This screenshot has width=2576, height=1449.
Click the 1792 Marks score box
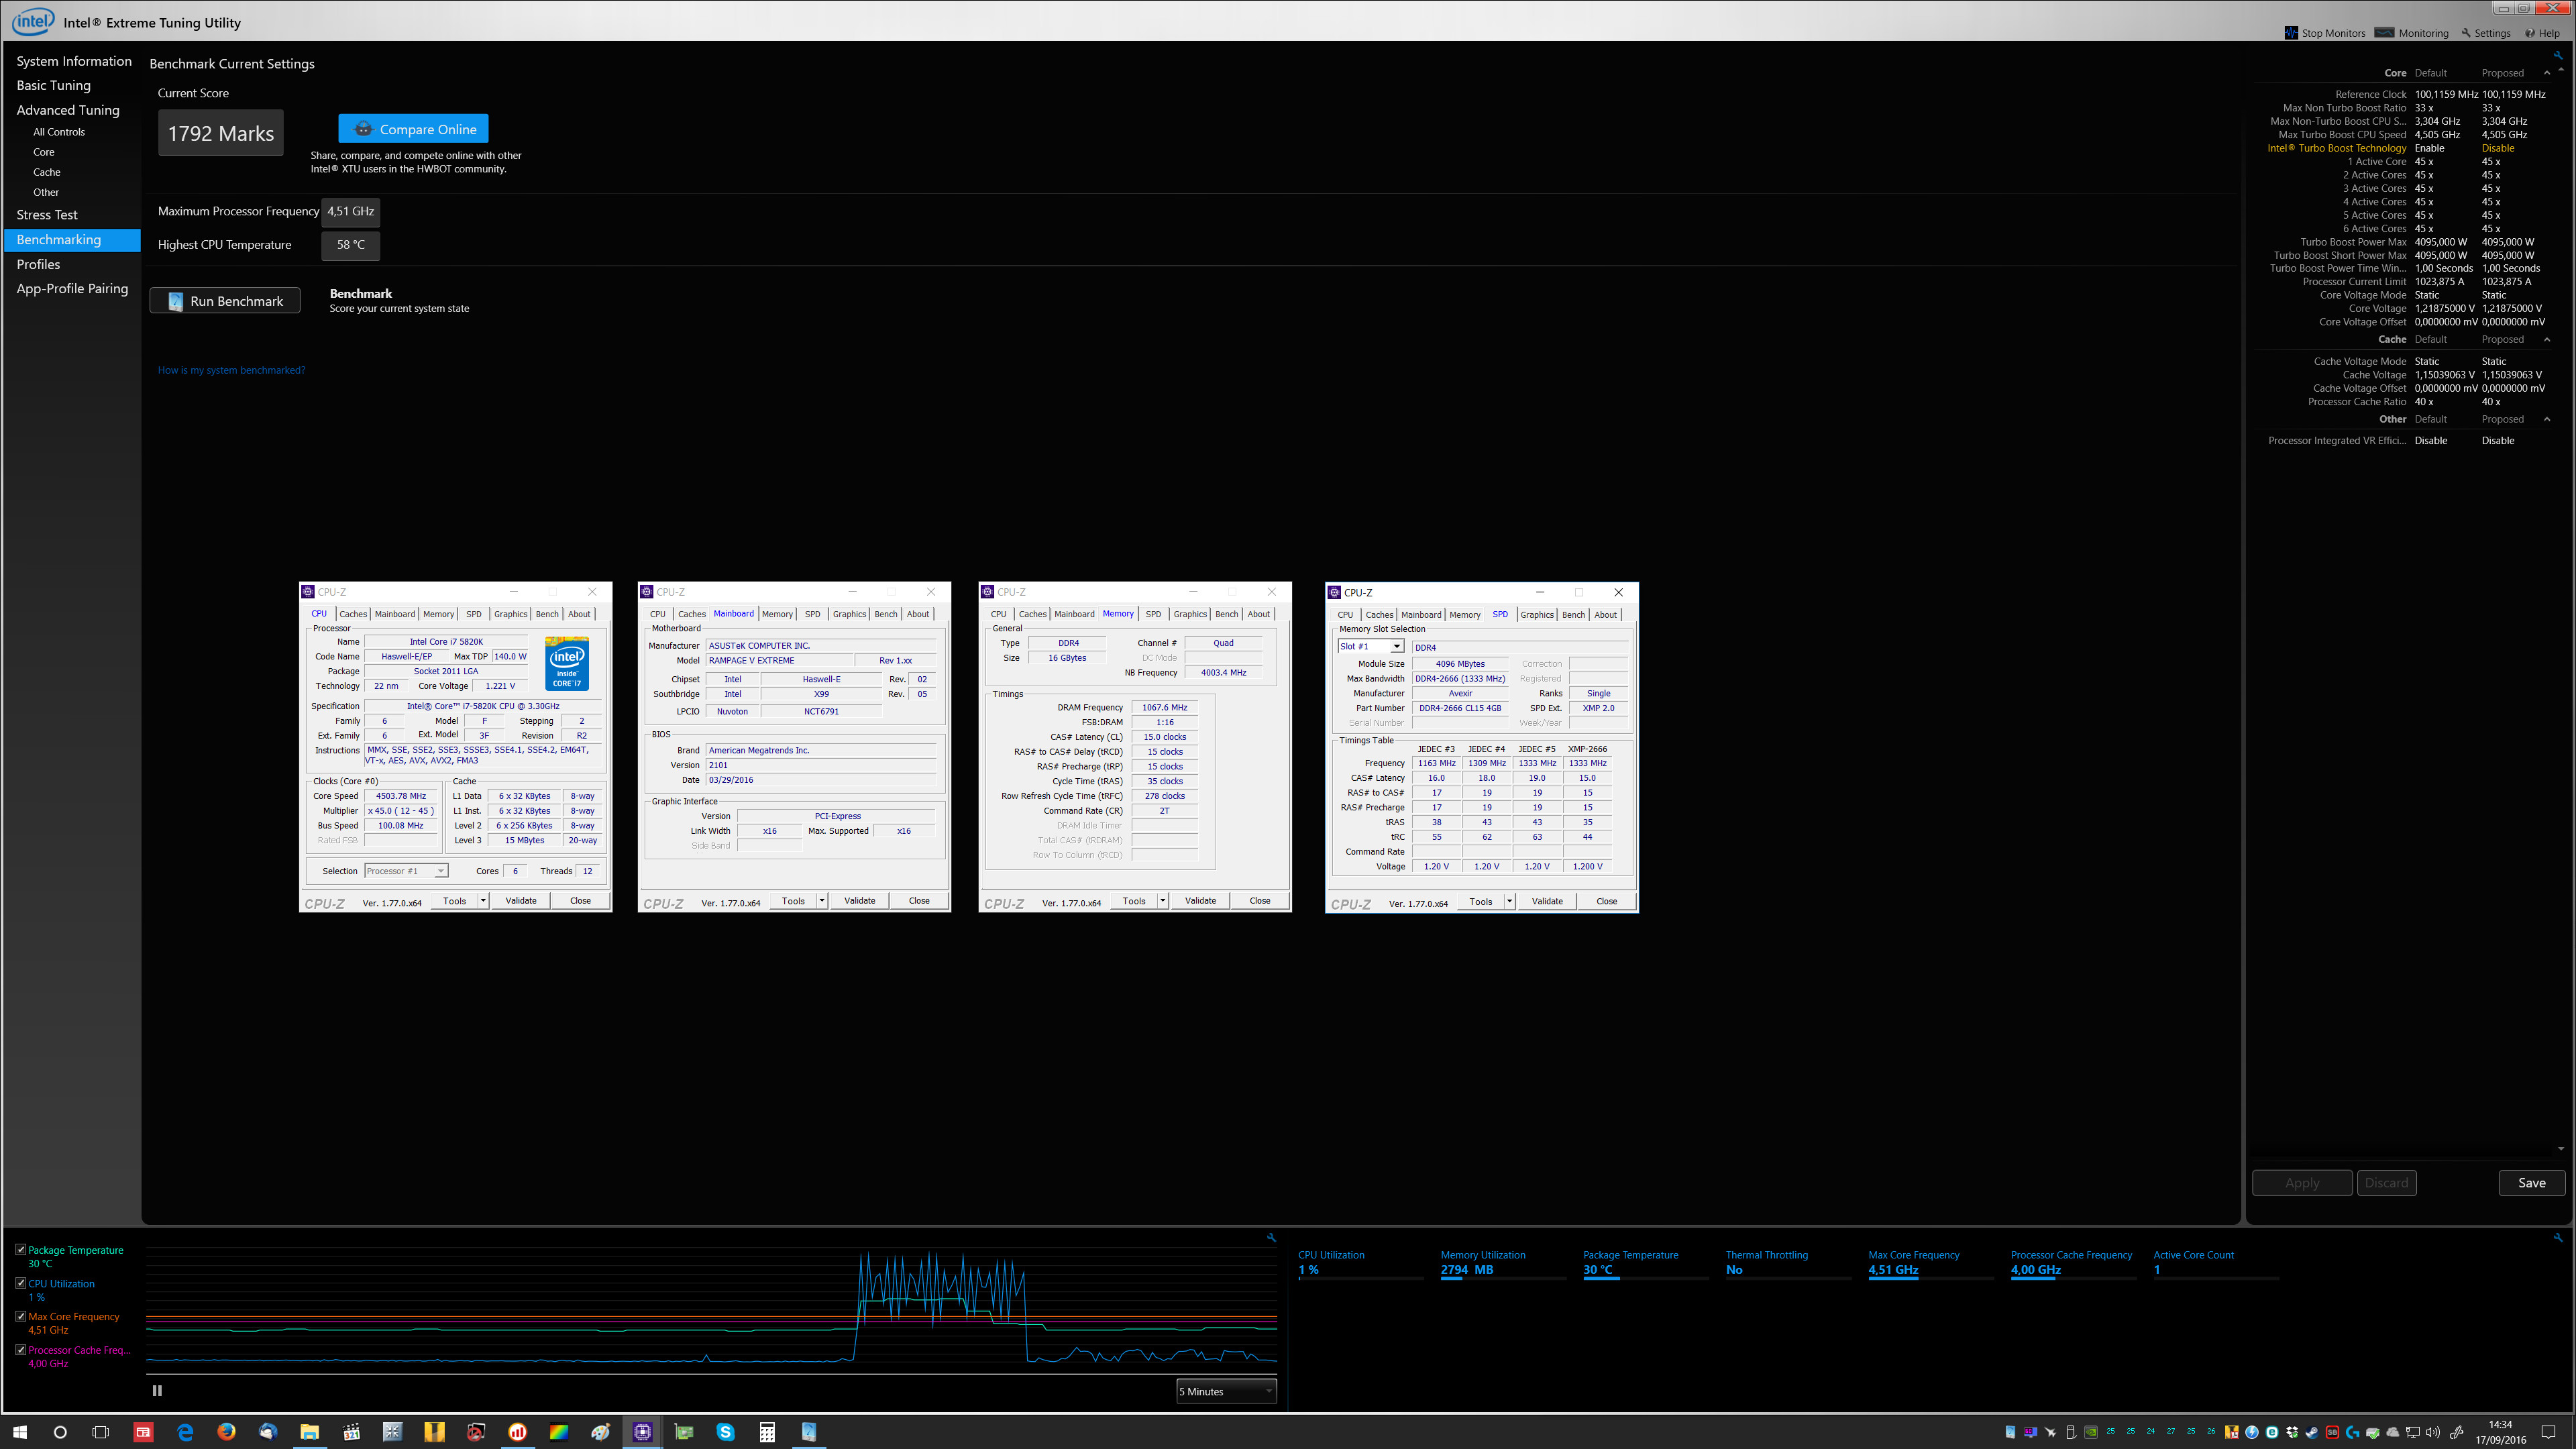[220, 133]
